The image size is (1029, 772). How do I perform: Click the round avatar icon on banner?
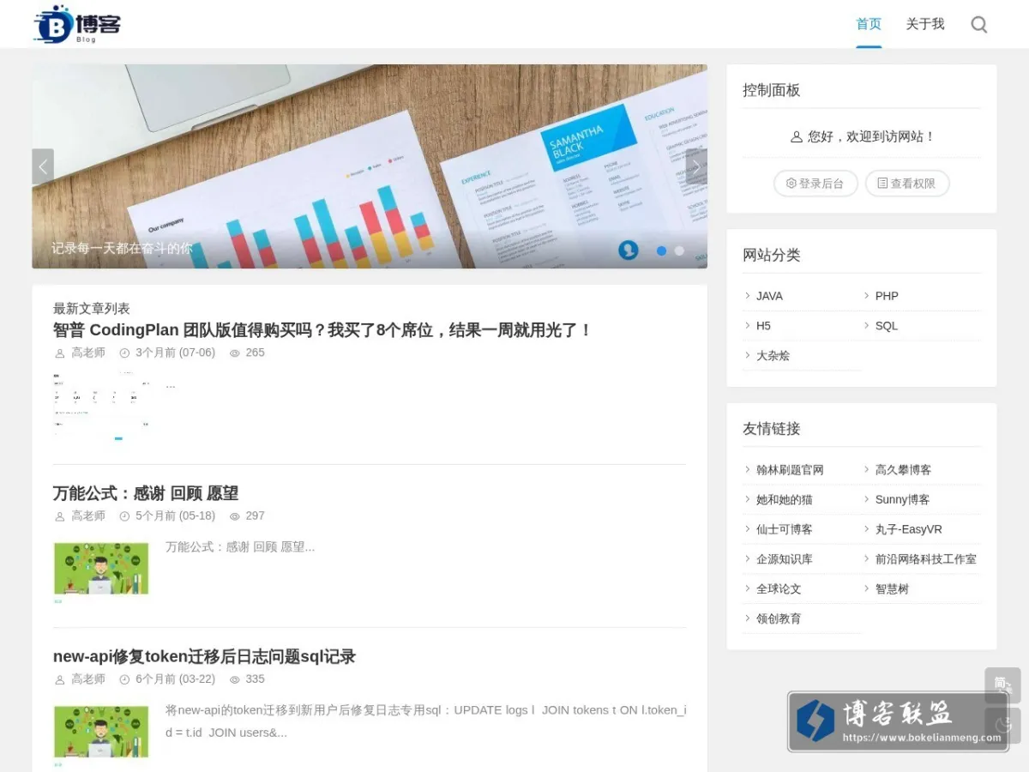click(629, 250)
